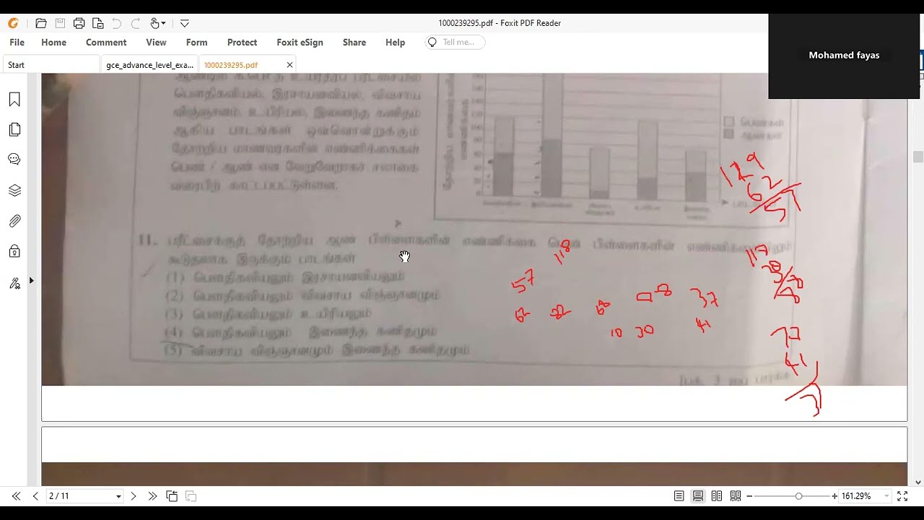The width and height of the screenshot is (924, 520).
Task: Go to the next page
Action: 134,496
